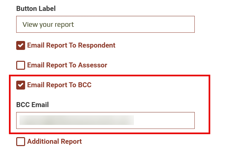
Task: Click the empty box beside Additional Report
Action: click(20, 141)
